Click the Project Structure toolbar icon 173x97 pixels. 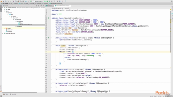coord(60,1)
